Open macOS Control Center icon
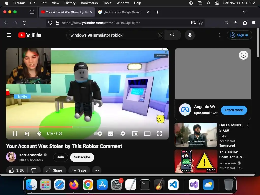Viewport: 260px width, 195px height. pos(217,3)
